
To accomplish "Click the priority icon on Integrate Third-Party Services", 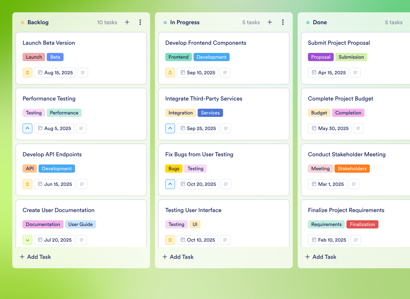I will [x=170, y=128].
